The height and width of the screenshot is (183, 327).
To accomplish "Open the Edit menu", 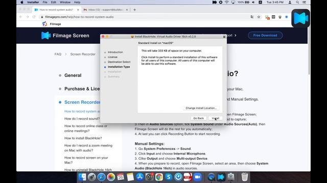I will pyautogui.click(x=53, y=2).
